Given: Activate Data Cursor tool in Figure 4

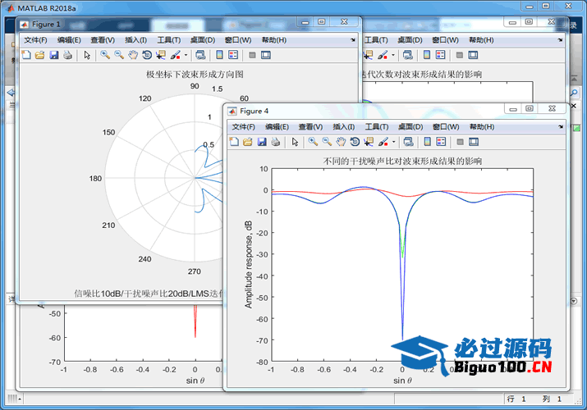Looking at the screenshot, I should [x=369, y=142].
